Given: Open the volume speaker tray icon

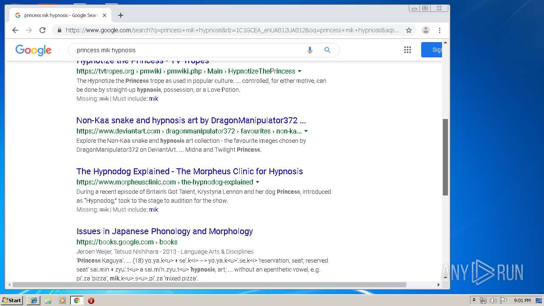Looking at the screenshot, I should [493, 300].
